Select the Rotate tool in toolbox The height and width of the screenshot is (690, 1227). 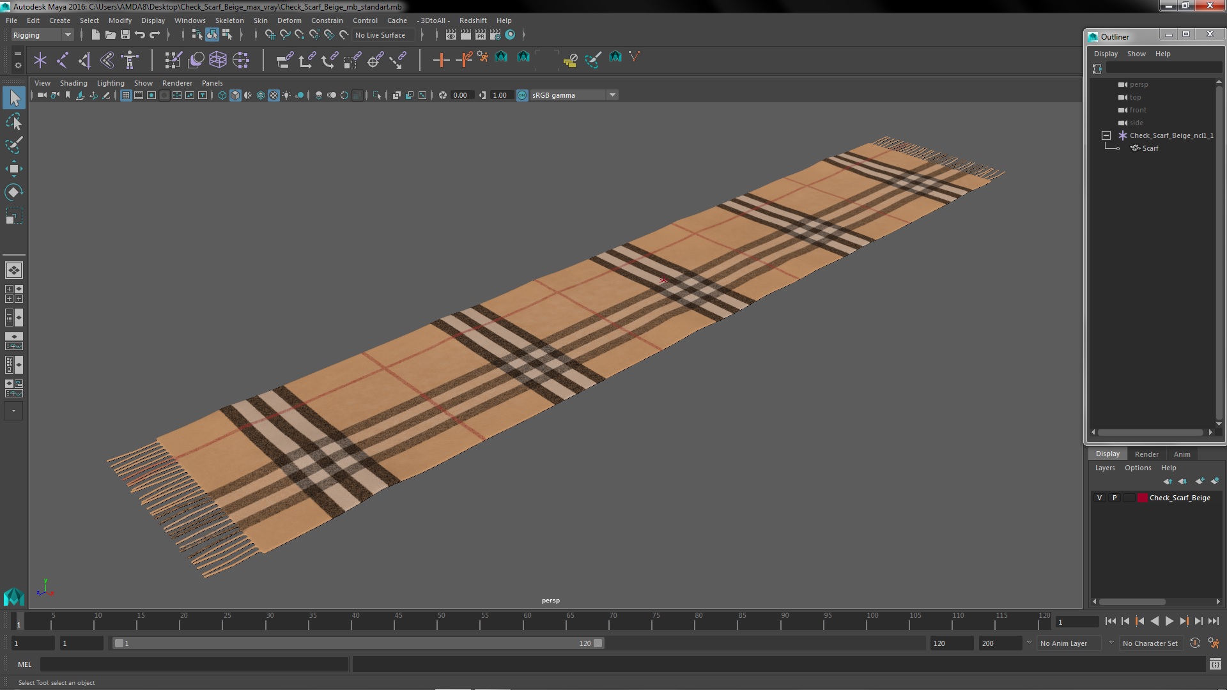(14, 192)
